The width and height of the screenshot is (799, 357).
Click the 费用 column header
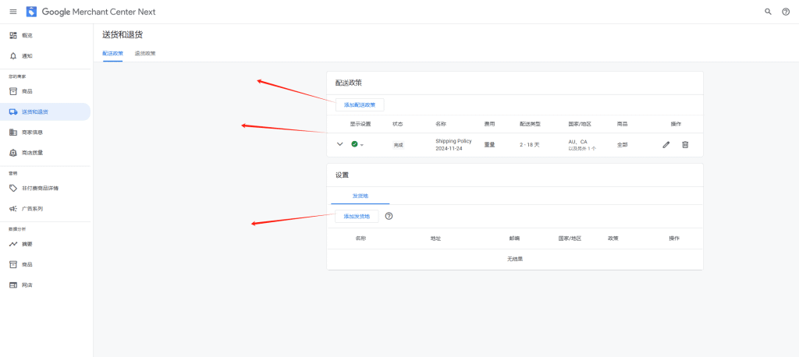[x=489, y=124]
